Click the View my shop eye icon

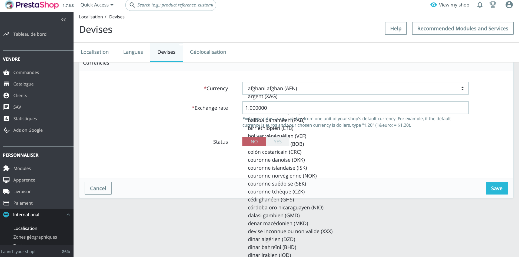click(434, 5)
